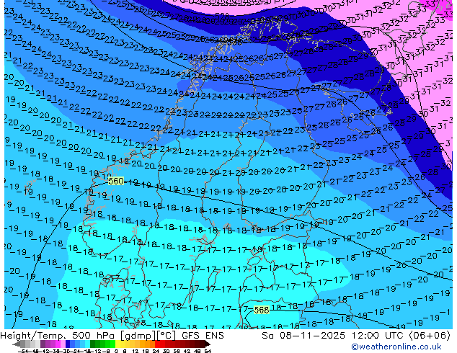Screen dimensions: 457x353
Task: Click the cyan legend color block
Action: click(87, 344)
